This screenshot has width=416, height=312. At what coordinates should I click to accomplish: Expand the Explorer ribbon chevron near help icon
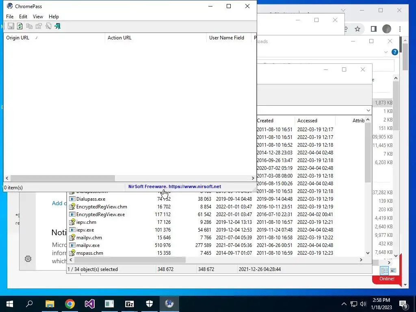[386, 52]
